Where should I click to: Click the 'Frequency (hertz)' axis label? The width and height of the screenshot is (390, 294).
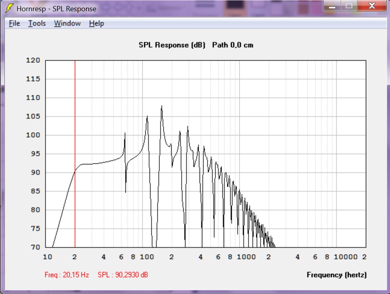(x=337, y=275)
